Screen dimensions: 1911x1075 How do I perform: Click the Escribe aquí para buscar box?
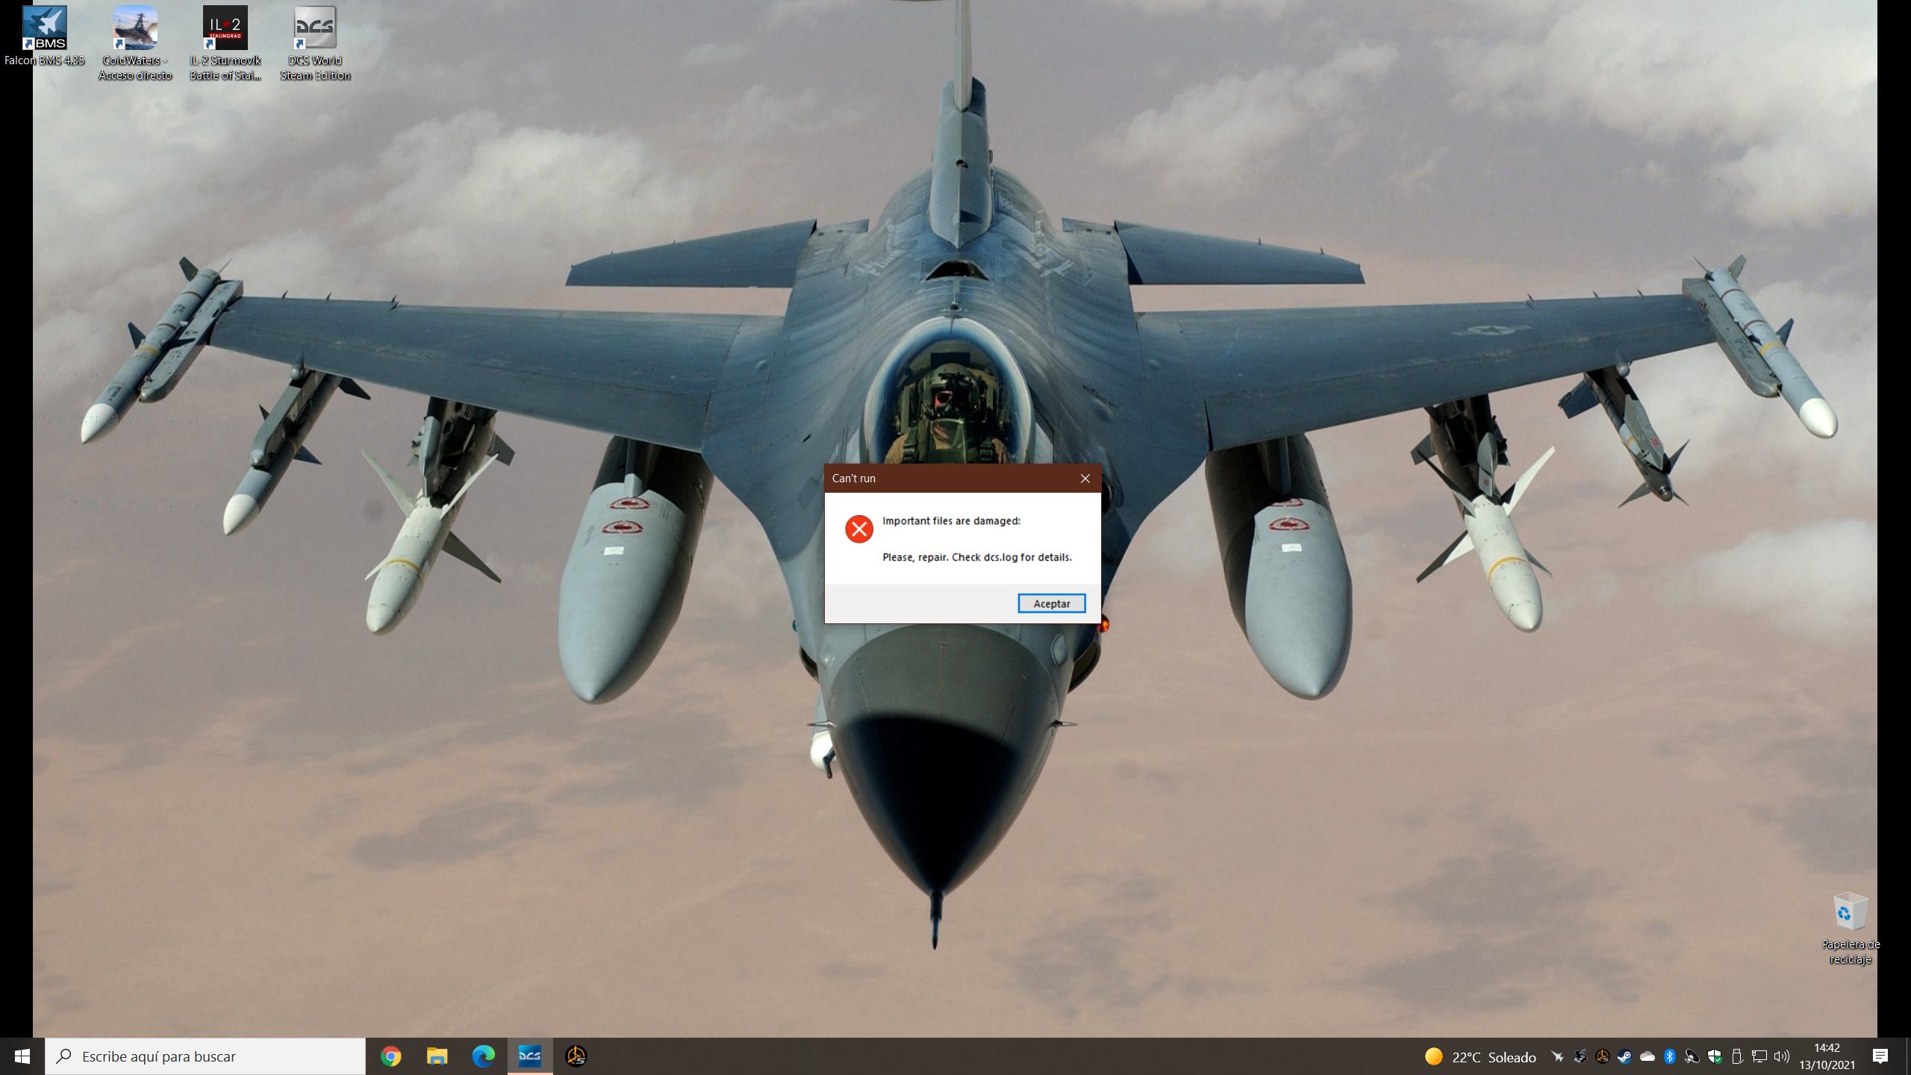[205, 1056]
